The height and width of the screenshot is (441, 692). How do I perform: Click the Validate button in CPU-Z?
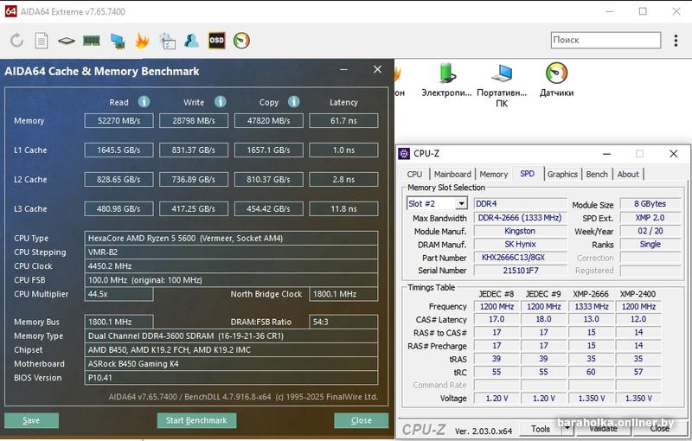(x=603, y=428)
